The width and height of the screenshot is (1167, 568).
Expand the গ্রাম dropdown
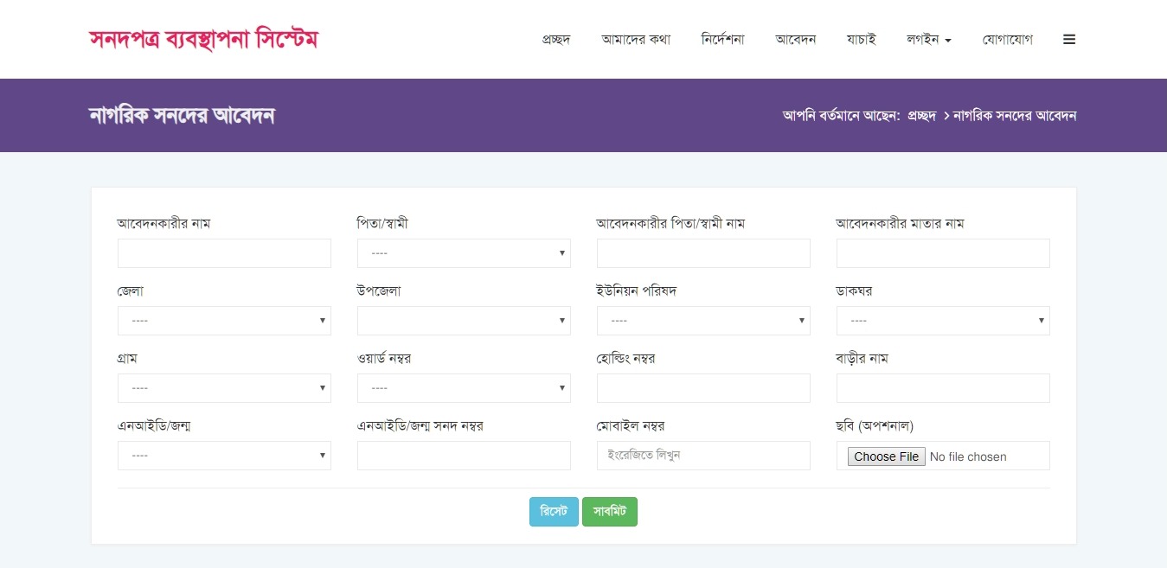pos(224,388)
